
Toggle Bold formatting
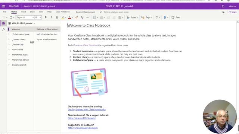(46, 17)
